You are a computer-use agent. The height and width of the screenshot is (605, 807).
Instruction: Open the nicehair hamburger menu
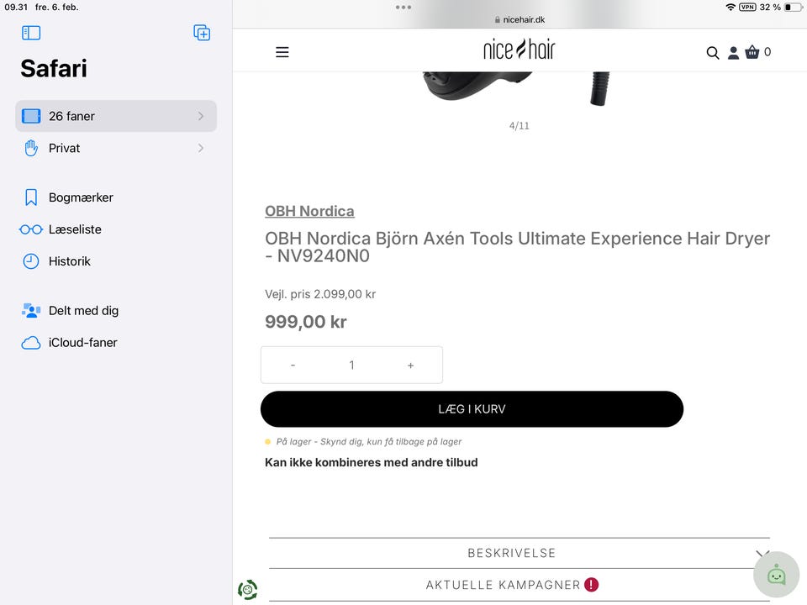pyautogui.click(x=282, y=52)
